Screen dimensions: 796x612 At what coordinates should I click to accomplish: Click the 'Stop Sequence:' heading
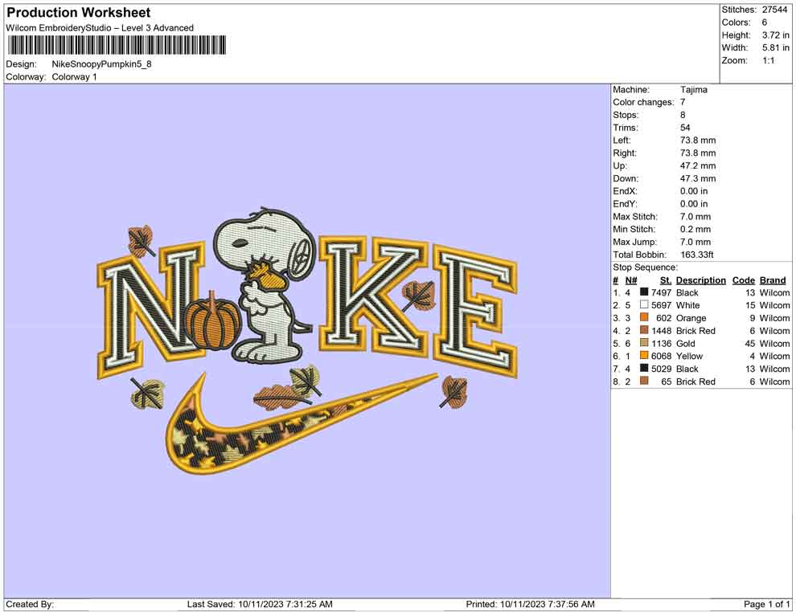(x=645, y=267)
